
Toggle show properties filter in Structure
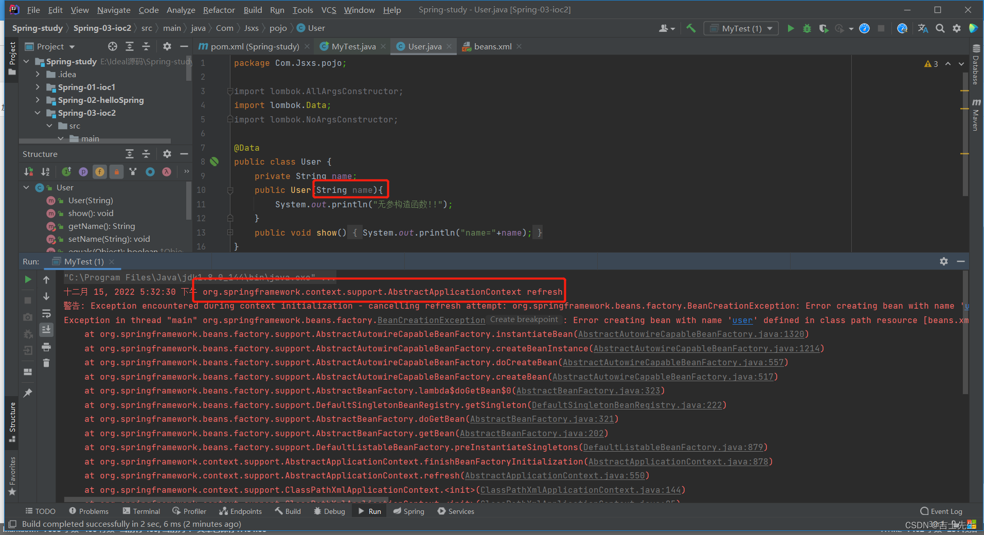[x=83, y=172]
